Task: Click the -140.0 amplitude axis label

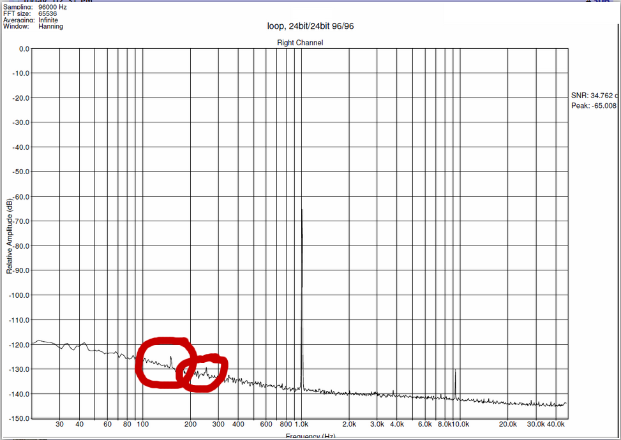Action: pyautogui.click(x=19, y=393)
